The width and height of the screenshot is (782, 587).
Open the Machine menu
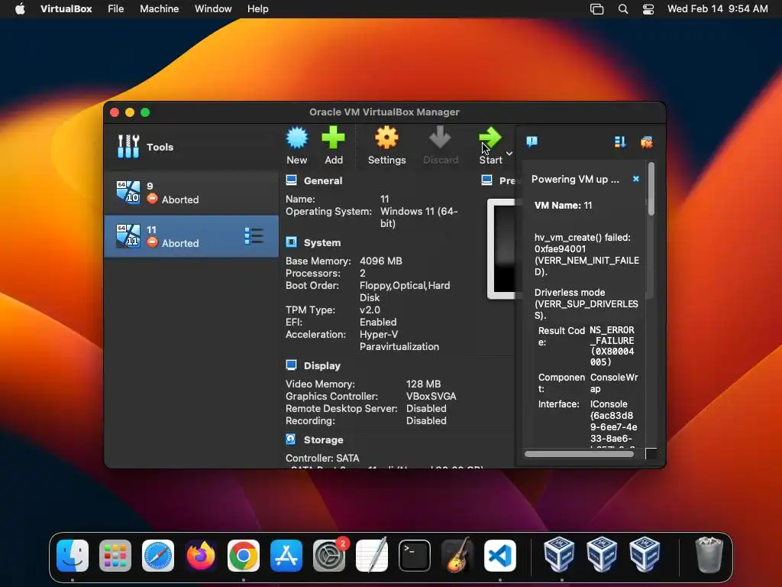[159, 9]
